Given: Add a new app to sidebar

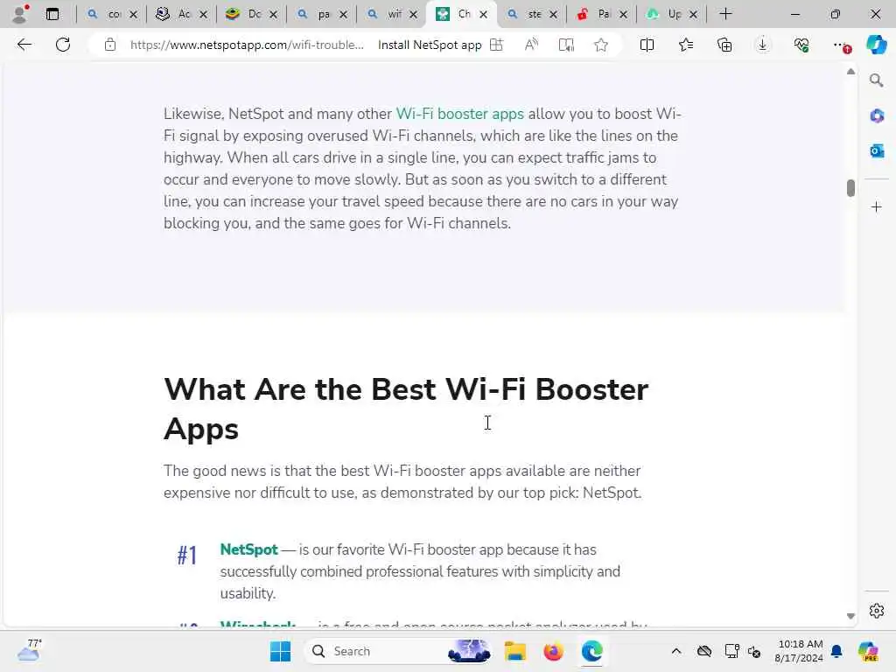Looking at the screenshot, I should (877, 206).
